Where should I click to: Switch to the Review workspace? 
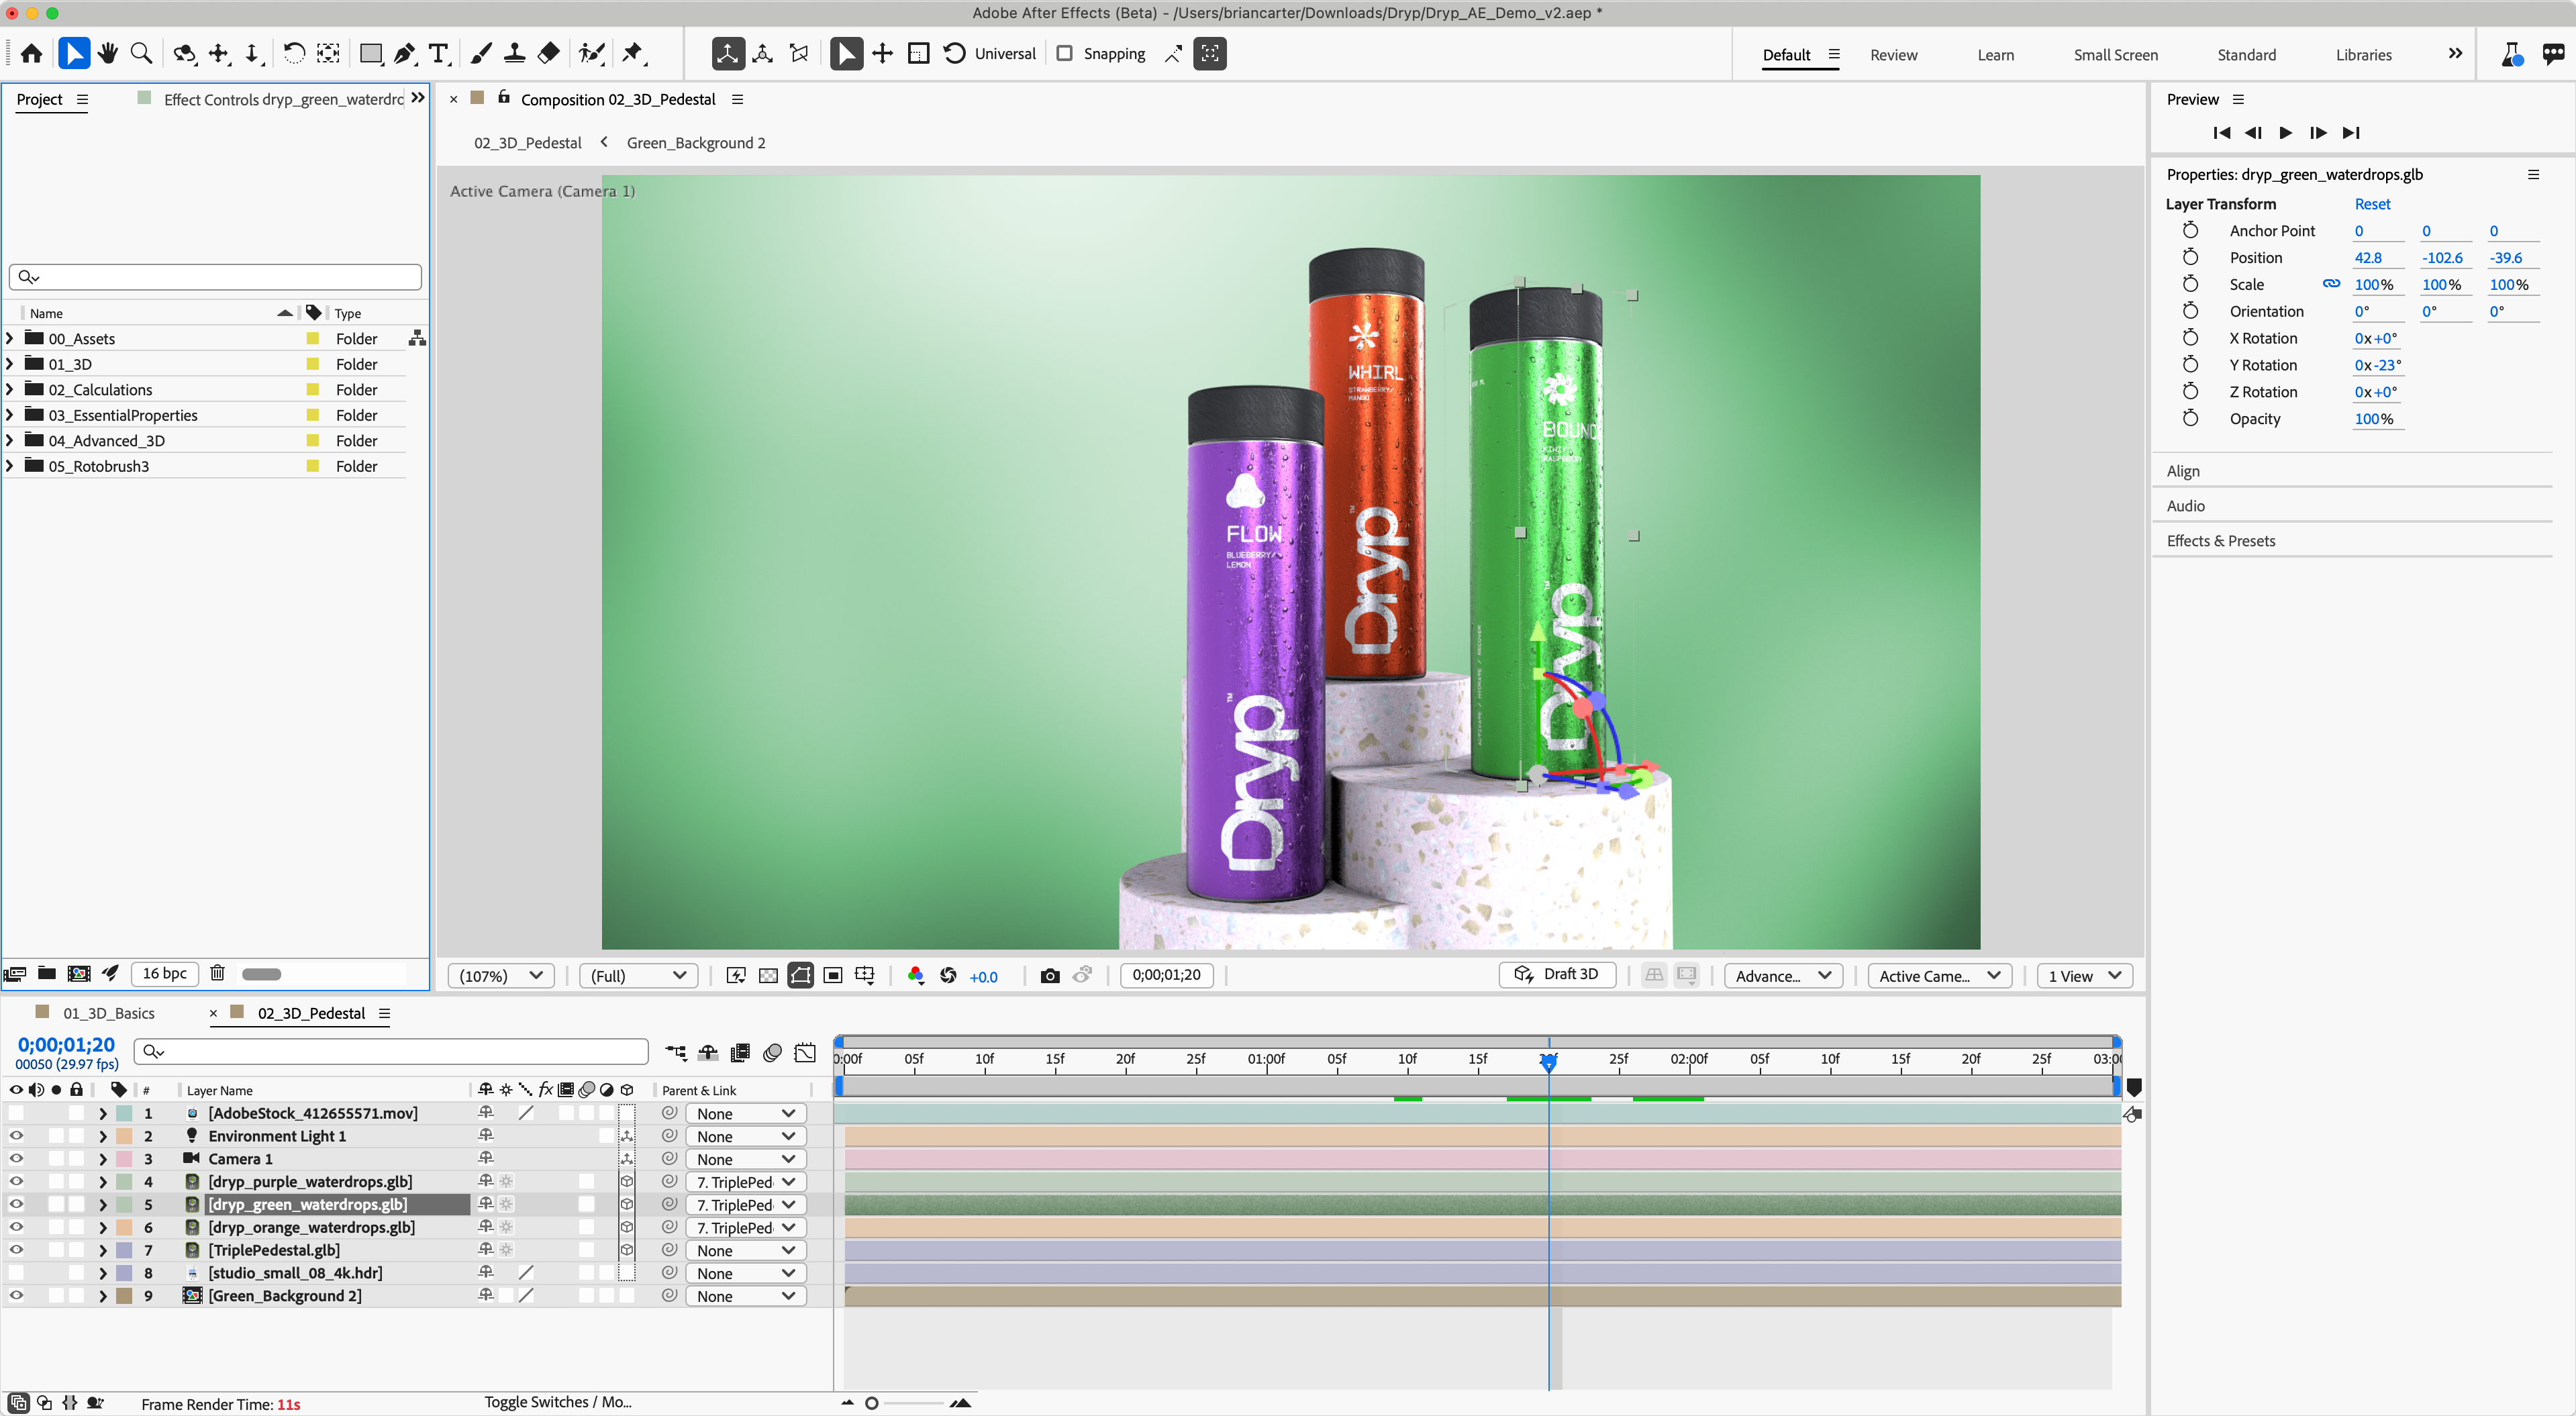(1893, 55)
